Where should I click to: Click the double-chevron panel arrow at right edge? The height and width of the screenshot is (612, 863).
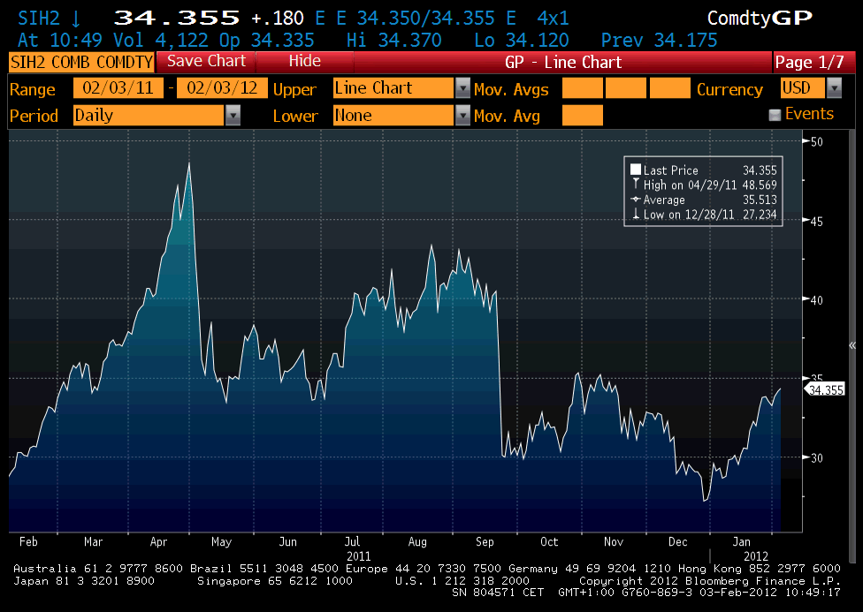pos(852,345)
